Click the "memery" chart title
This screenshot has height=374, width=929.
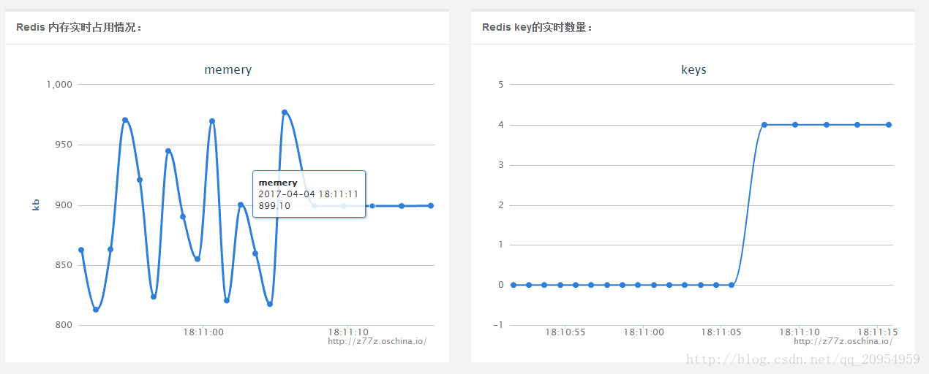click(228, 70)
